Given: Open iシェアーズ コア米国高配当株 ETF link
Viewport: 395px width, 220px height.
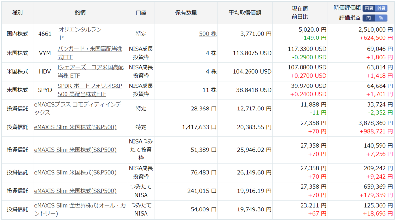Looking at the screenshot, I should coord(91,71).
